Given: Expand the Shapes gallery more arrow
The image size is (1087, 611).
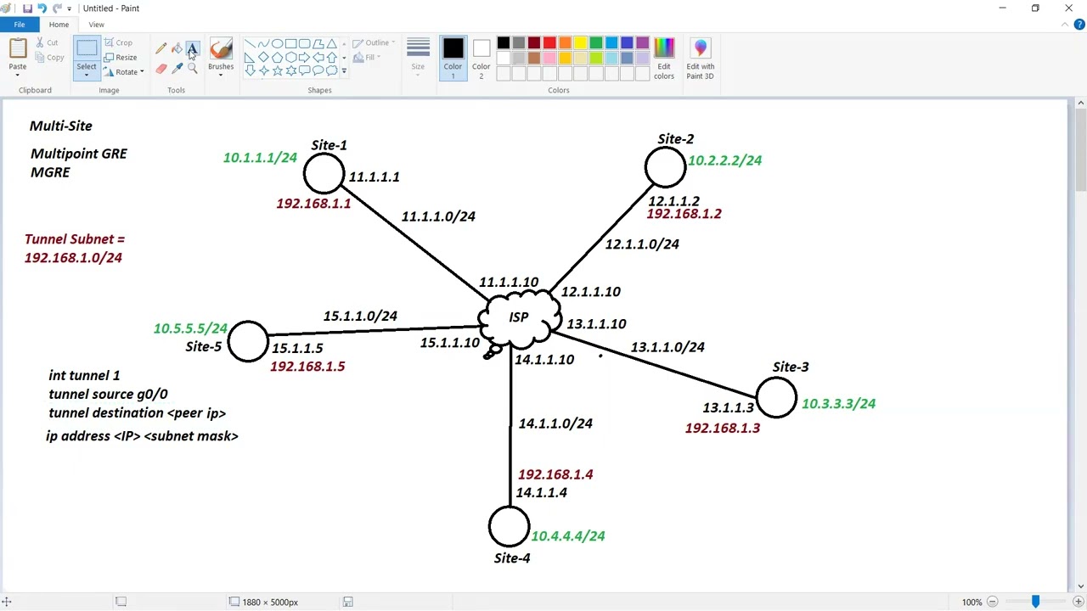Looking at the screenshot, I should 344,70.
